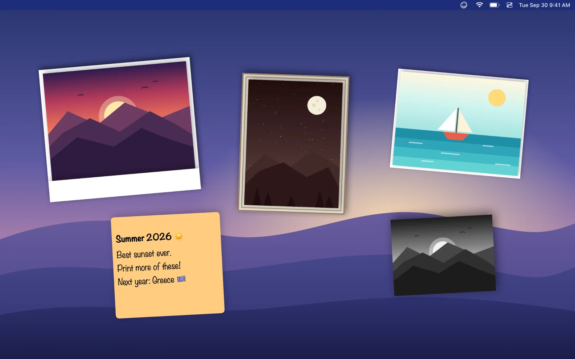
Task: Select the black and white mountain photo
Action: [443, 255]
